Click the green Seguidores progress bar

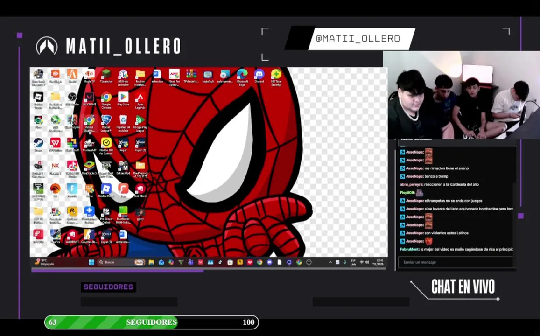click(152, 322)
